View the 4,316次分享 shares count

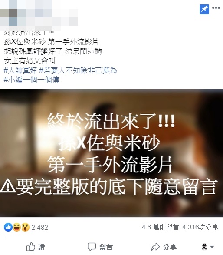coord(200,227)
